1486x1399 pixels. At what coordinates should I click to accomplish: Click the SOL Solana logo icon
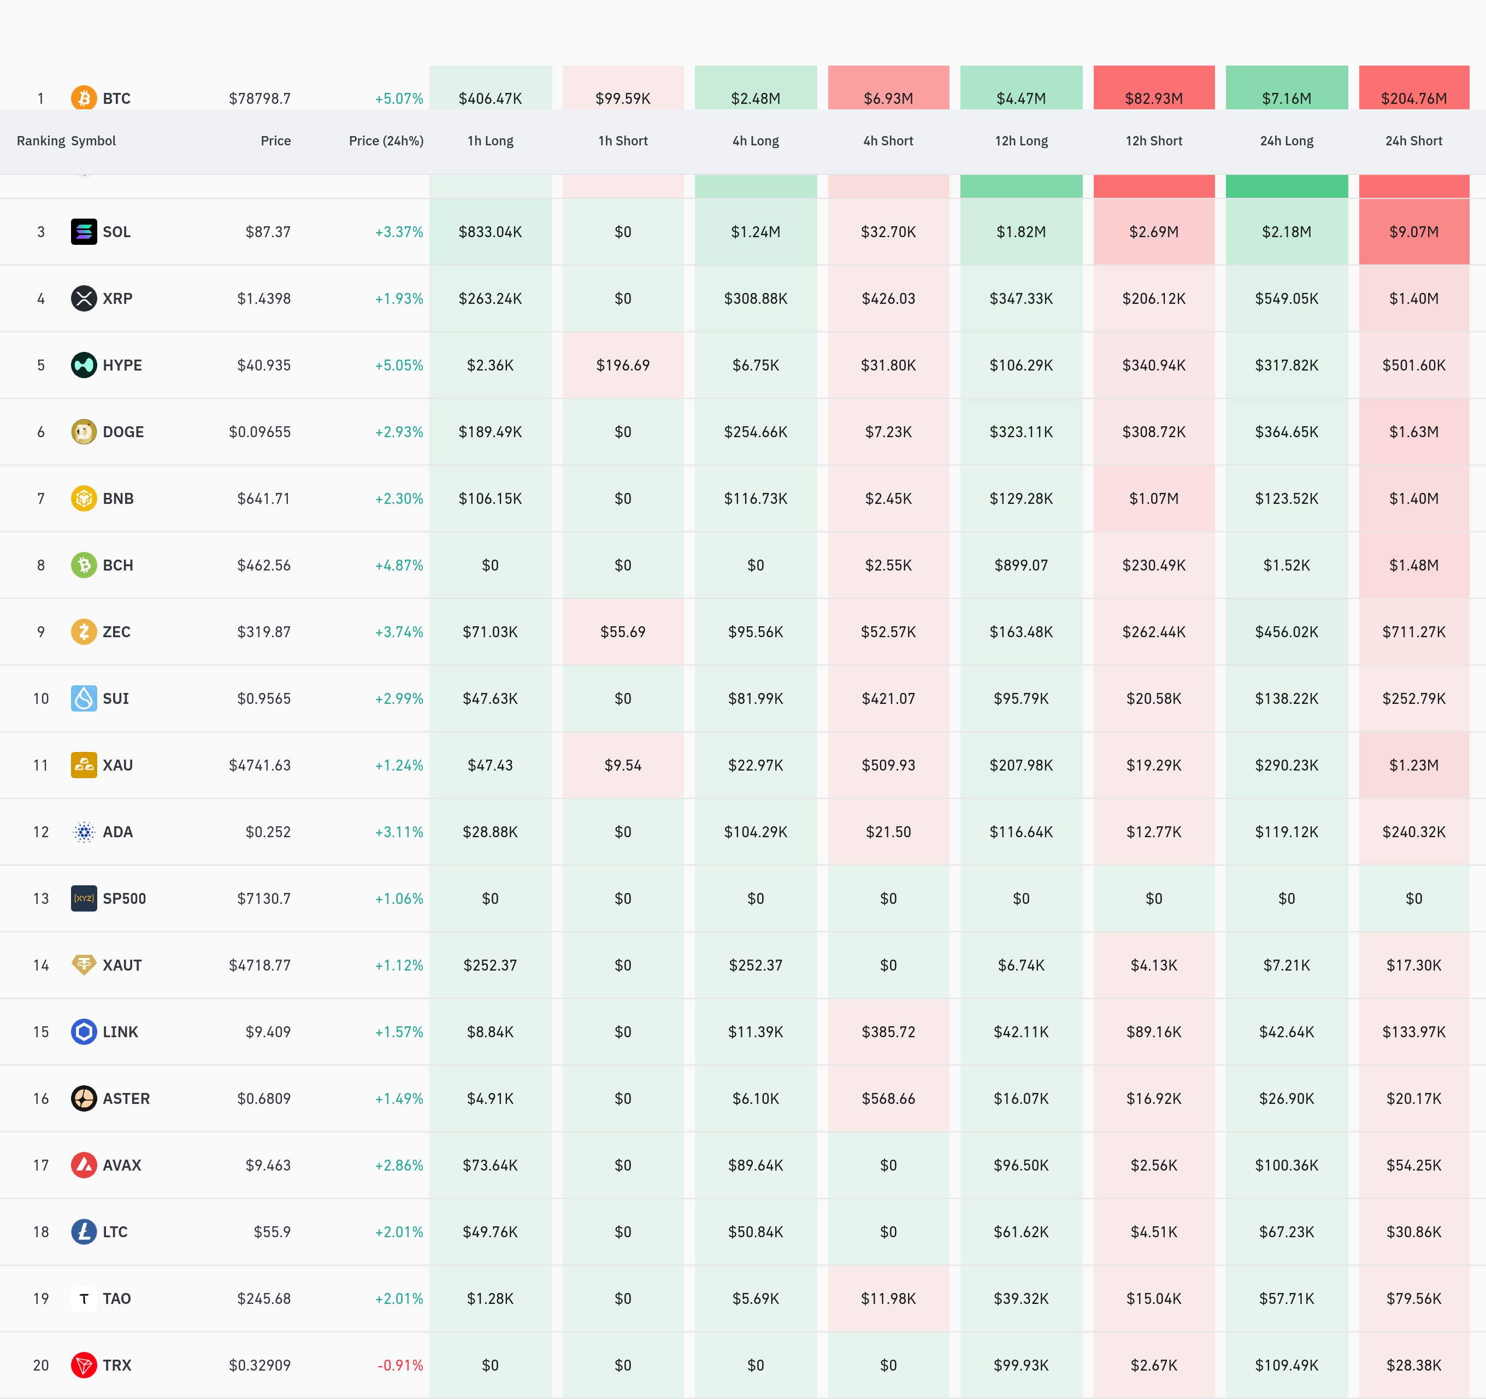[x=84, y=232]
